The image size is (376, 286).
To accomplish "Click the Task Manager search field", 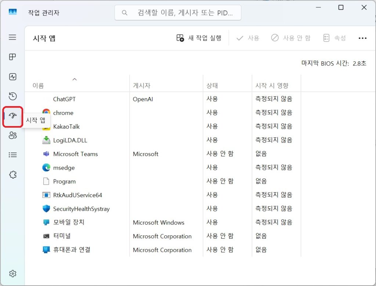I will click(178, 12).
